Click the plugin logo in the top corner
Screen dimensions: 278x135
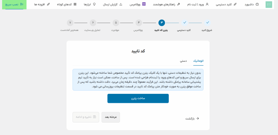(268, 4)
